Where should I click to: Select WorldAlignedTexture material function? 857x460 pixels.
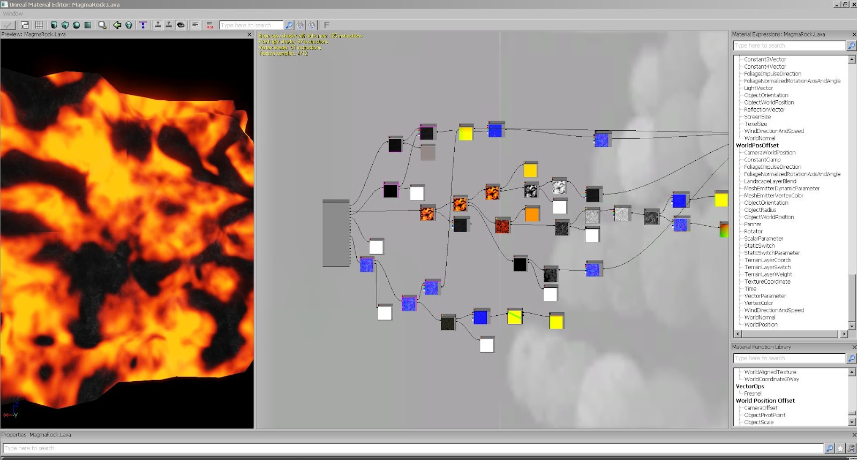(x=770, y=372)
